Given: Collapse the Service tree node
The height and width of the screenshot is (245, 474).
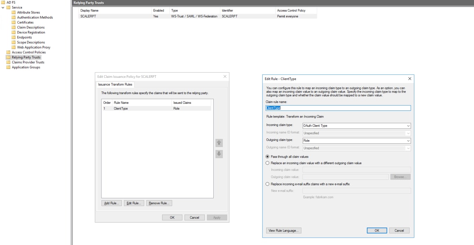Looking at the screenshot, I should (x=3, y=7).
